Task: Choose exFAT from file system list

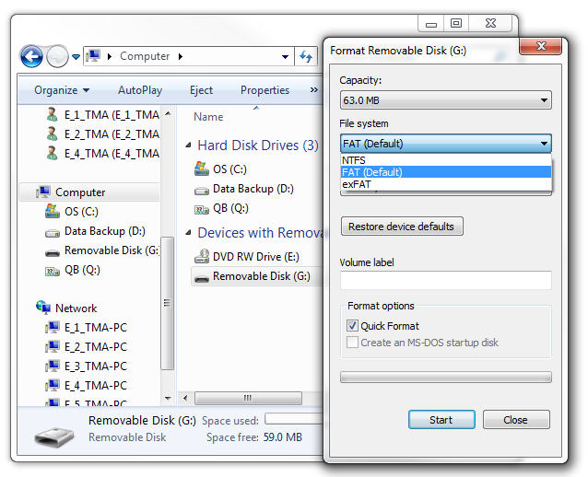Action: point(445,184)
